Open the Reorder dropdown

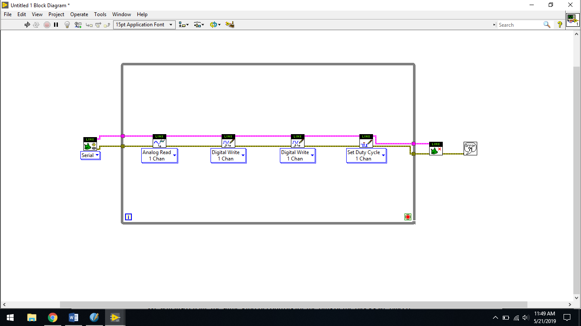point(215,25)
